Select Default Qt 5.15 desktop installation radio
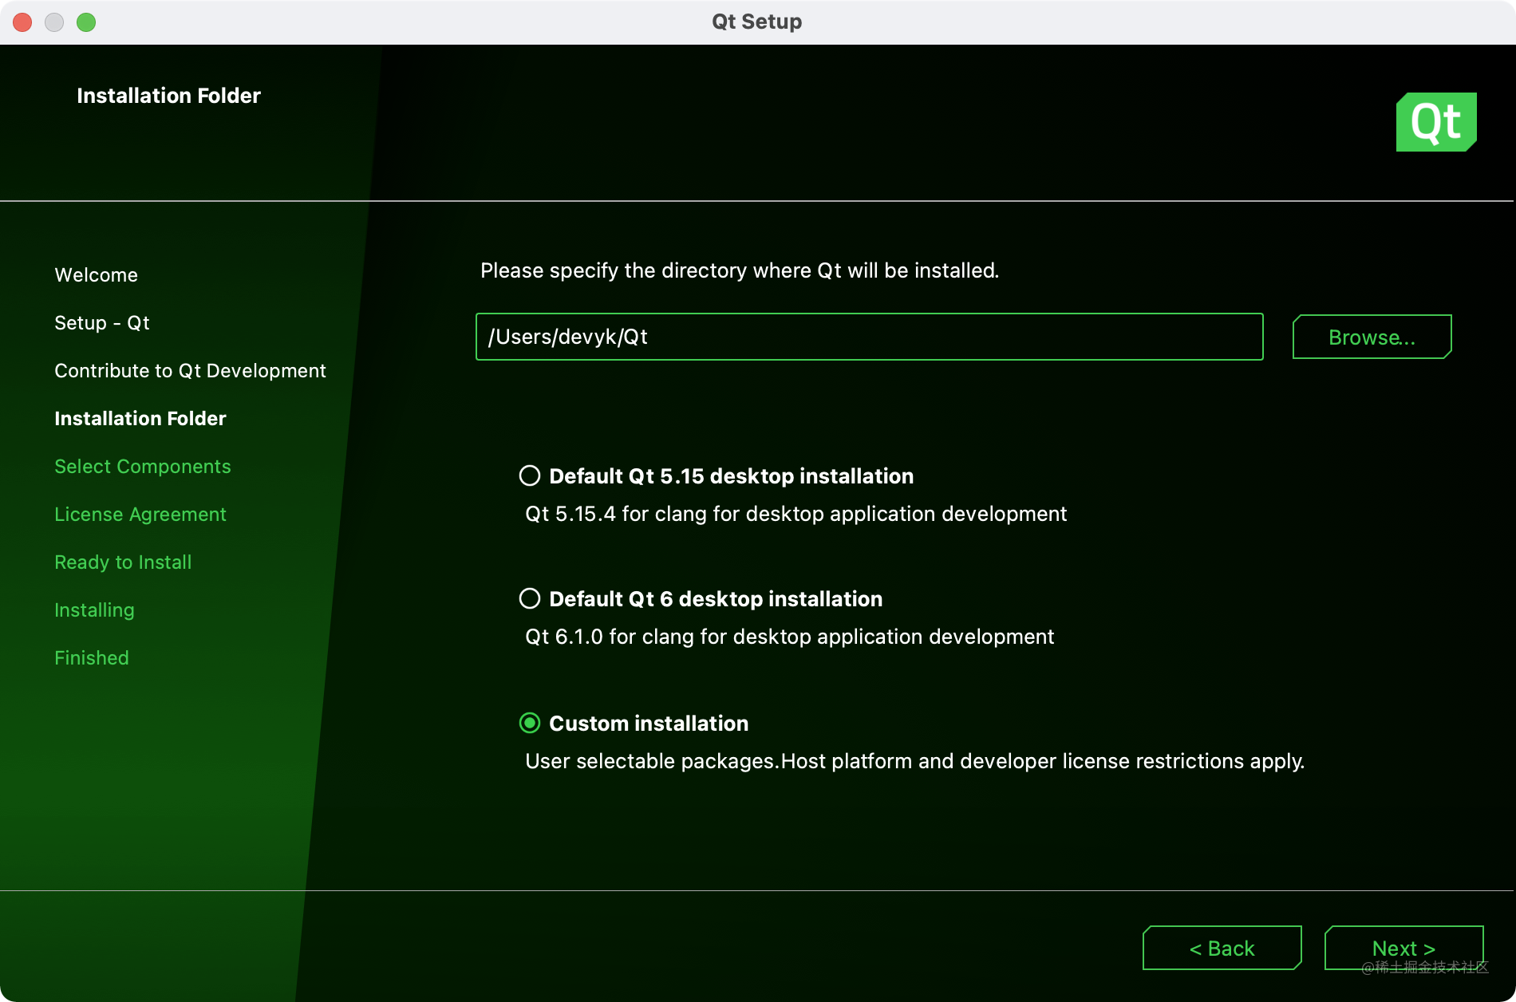The image size is (1516, 1002). 530,476
